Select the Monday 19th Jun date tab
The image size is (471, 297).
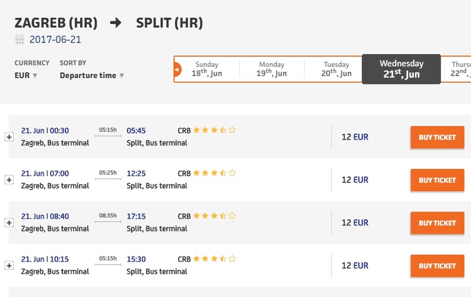pyautogui.click(x=272, y=70)
